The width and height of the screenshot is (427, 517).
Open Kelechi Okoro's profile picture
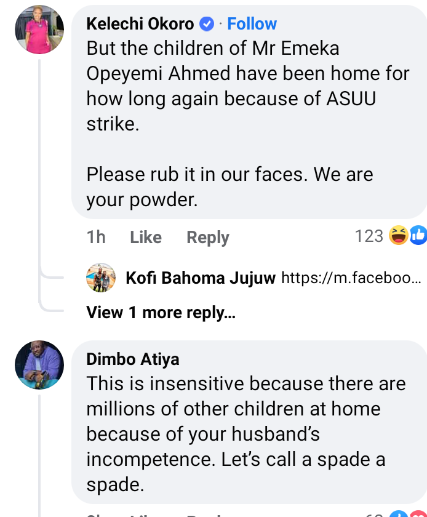coord(39,30)
